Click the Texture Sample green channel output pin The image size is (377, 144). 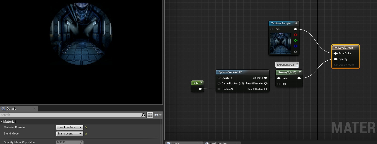click(296, 41)
